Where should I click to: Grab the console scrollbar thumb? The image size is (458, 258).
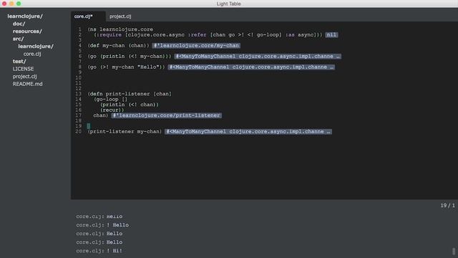(x=454, y=251)
